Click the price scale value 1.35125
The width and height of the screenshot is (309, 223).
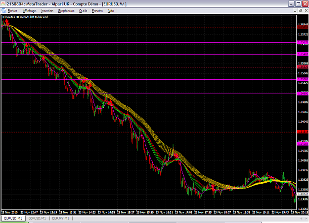pyautogui.click(x=303, y=83)
